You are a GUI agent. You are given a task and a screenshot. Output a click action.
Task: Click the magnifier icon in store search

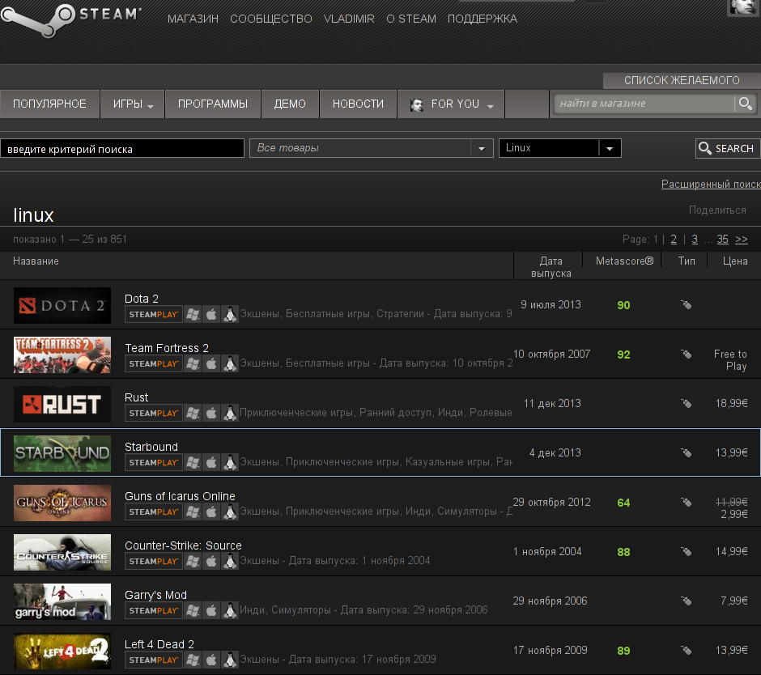(x=745, y=104)
